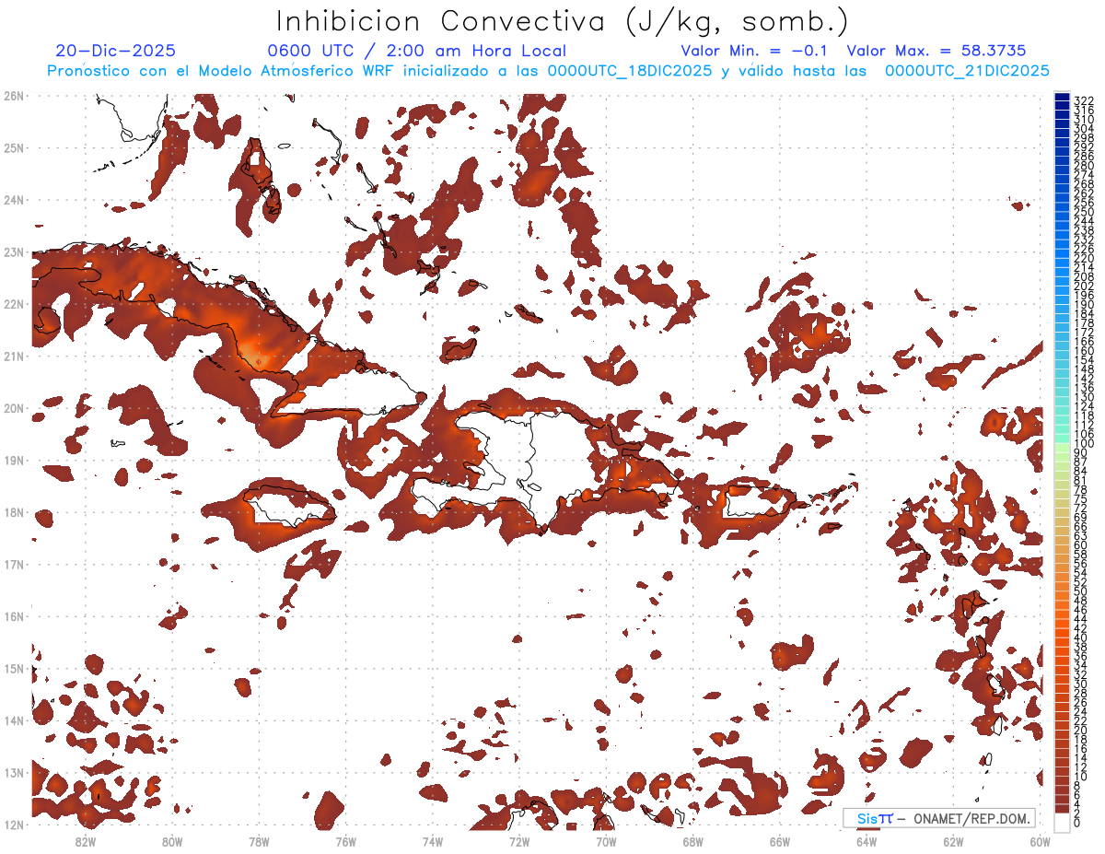Click the '62W' longitude label
This screenshot has height=854, width=1105.
(x=953, y=841)
